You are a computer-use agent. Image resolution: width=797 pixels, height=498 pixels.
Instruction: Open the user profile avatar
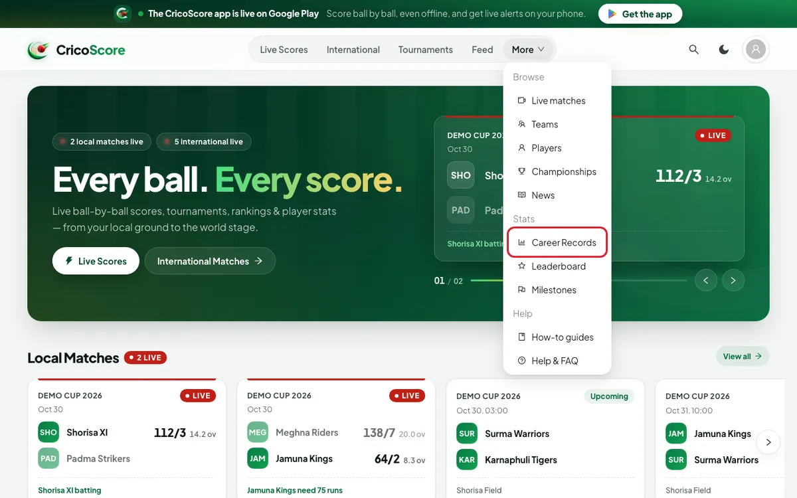click(x=756, y=50)
